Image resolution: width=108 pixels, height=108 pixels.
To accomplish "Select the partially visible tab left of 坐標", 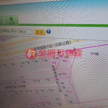I will pos(2,21).
